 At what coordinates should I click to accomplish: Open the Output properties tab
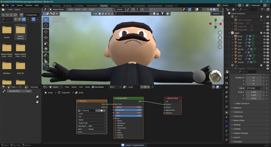(227, 88)
